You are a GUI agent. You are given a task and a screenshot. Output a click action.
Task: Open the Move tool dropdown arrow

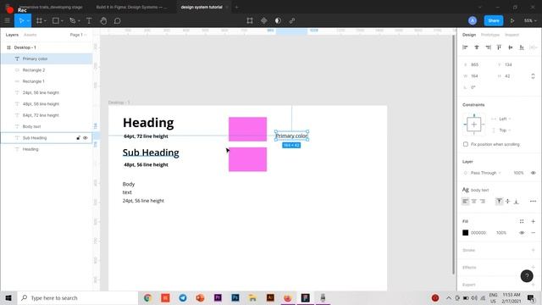(28, 21)
